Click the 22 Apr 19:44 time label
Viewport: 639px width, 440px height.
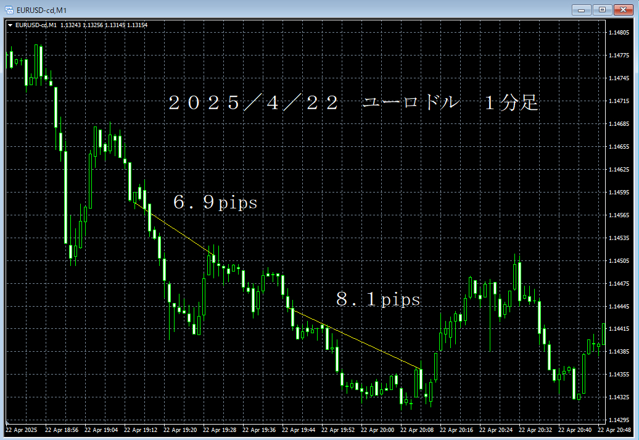pos(299,430)
